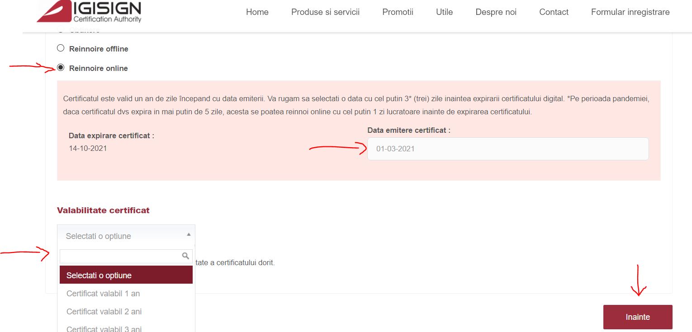Open the Produse si servicii menu
The height and width of the screenshot is (332, 692).
[x=325, y=12]
